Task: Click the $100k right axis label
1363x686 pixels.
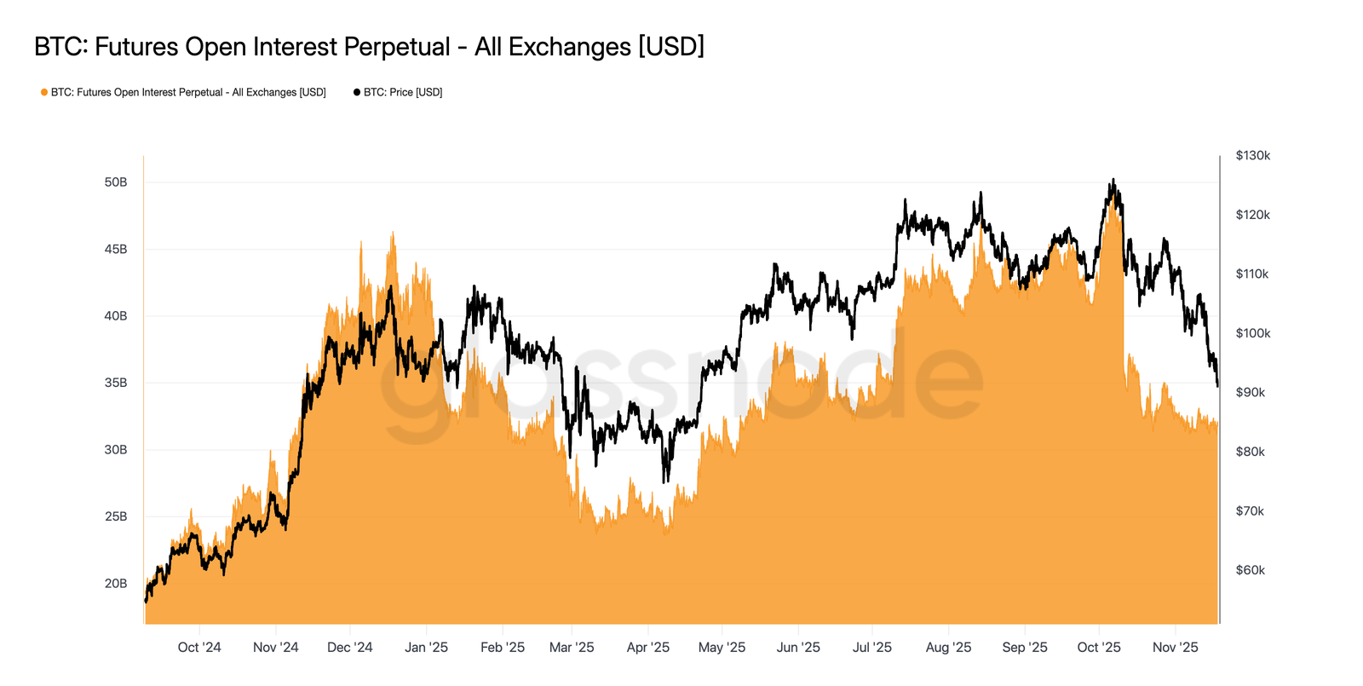Action: 1253,333
